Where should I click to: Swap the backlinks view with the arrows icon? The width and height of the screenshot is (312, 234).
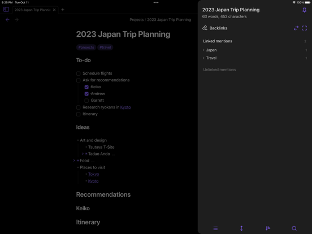pos(296,28)
